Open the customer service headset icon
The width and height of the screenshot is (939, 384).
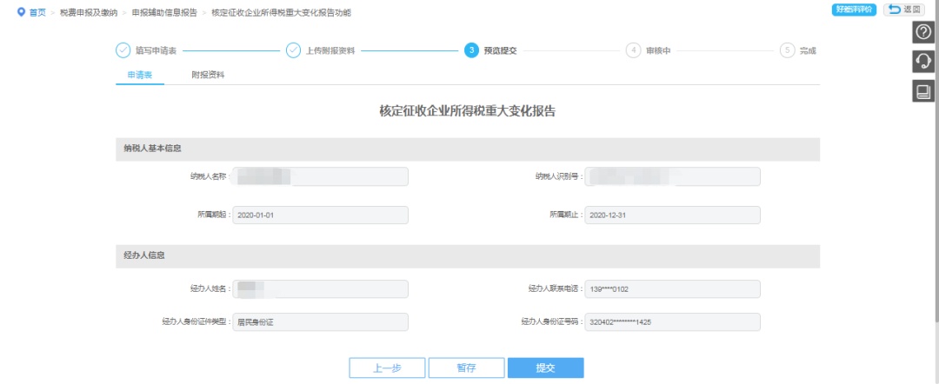(x=922, y=61)
